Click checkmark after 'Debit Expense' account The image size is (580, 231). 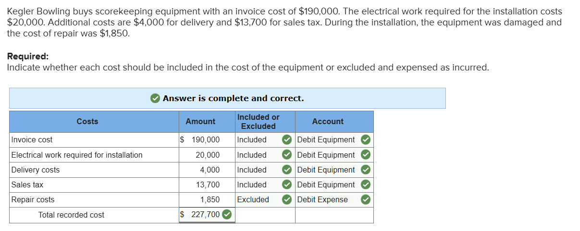click(366, 199)
